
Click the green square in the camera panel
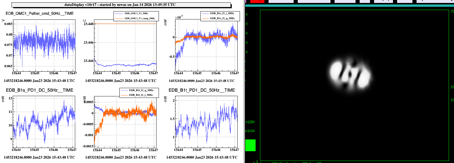point(250,145)
